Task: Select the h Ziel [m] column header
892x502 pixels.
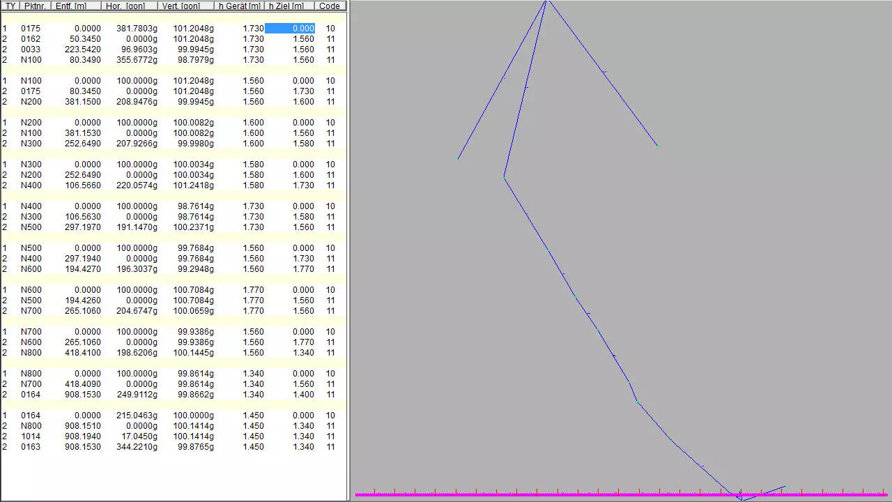Action: 290,6
